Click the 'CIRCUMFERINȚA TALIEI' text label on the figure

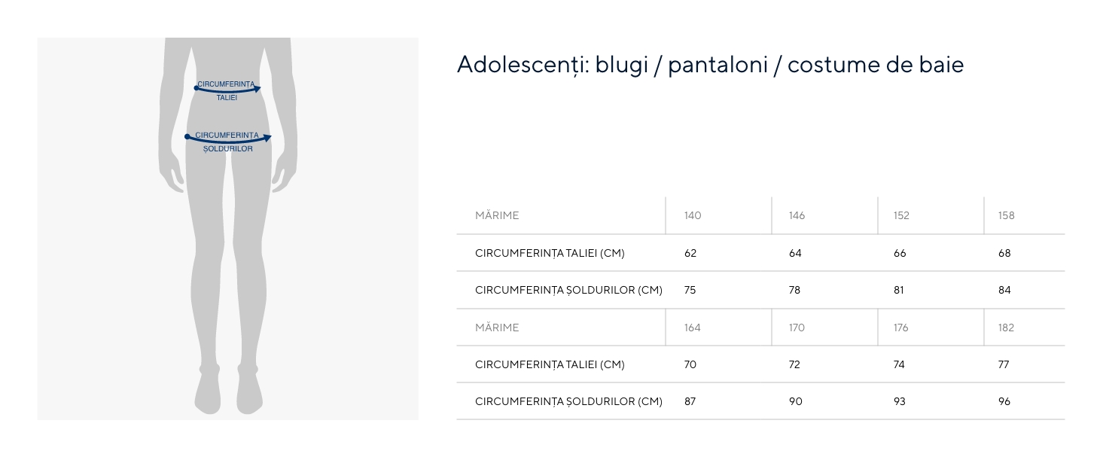tap(227, 84)
